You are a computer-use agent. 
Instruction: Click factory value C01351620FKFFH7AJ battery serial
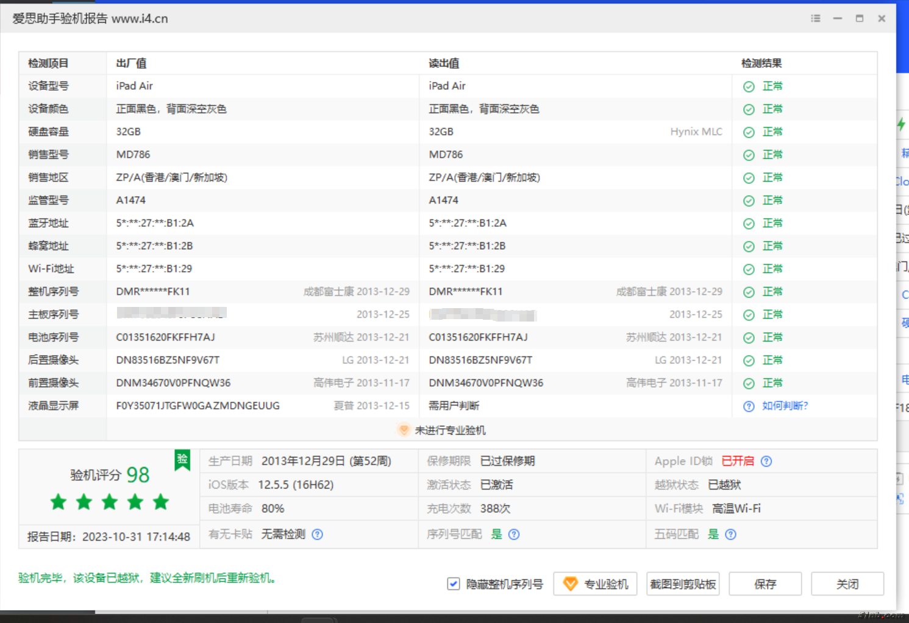pos(165,337)
